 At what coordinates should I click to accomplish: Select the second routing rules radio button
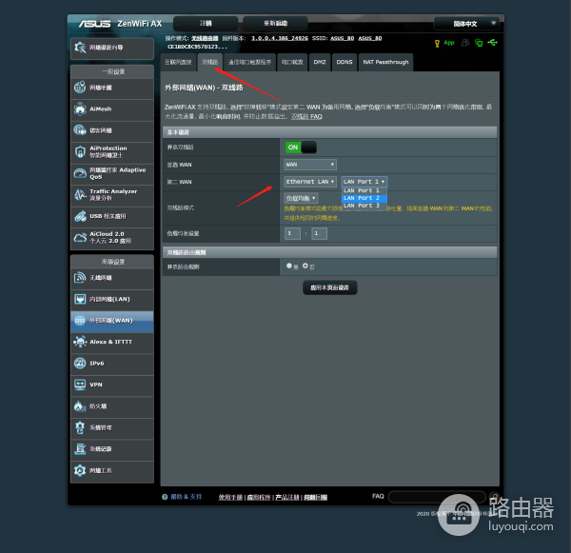click(305, 266)
